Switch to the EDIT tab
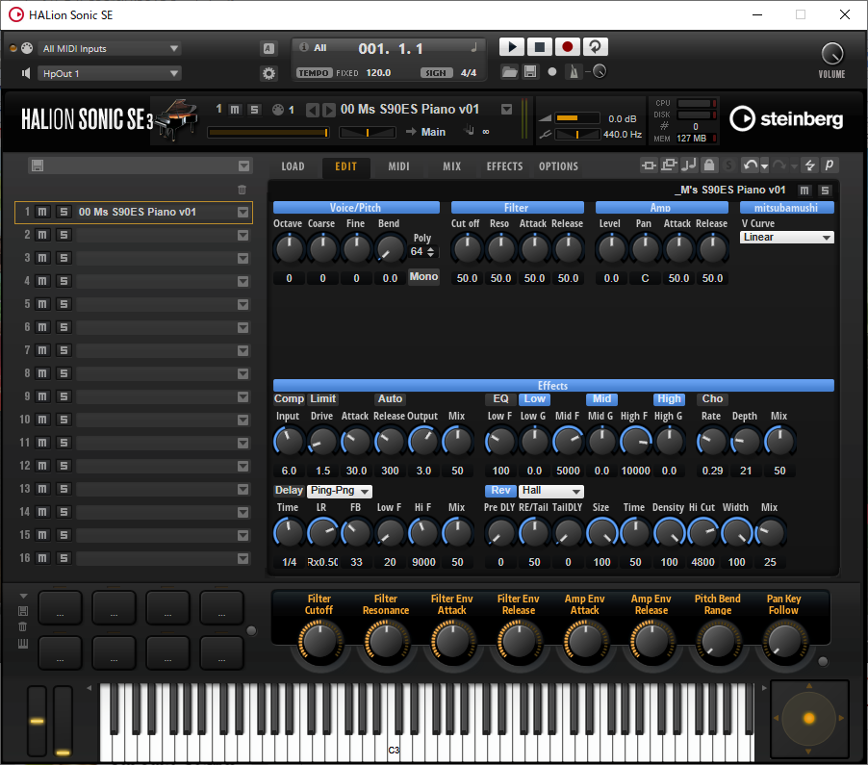The image size is (868, 765). pyautogui.click(x=346, y=166)
